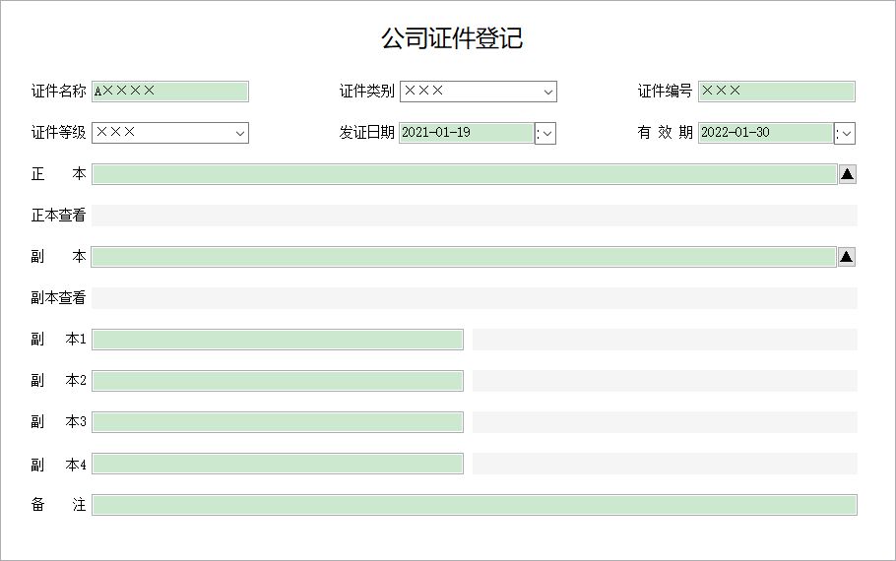Click the 副本1 input field
Viewport: 896px width, 561px height.
277,340
